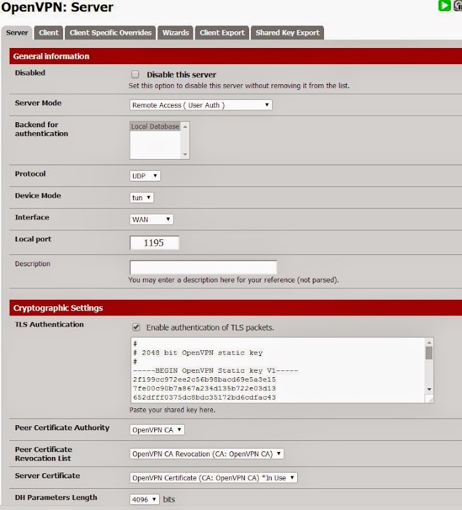The height and width of the screenshot is (510, 462).
Task: Click the General information section header
Action: point(235,56)
